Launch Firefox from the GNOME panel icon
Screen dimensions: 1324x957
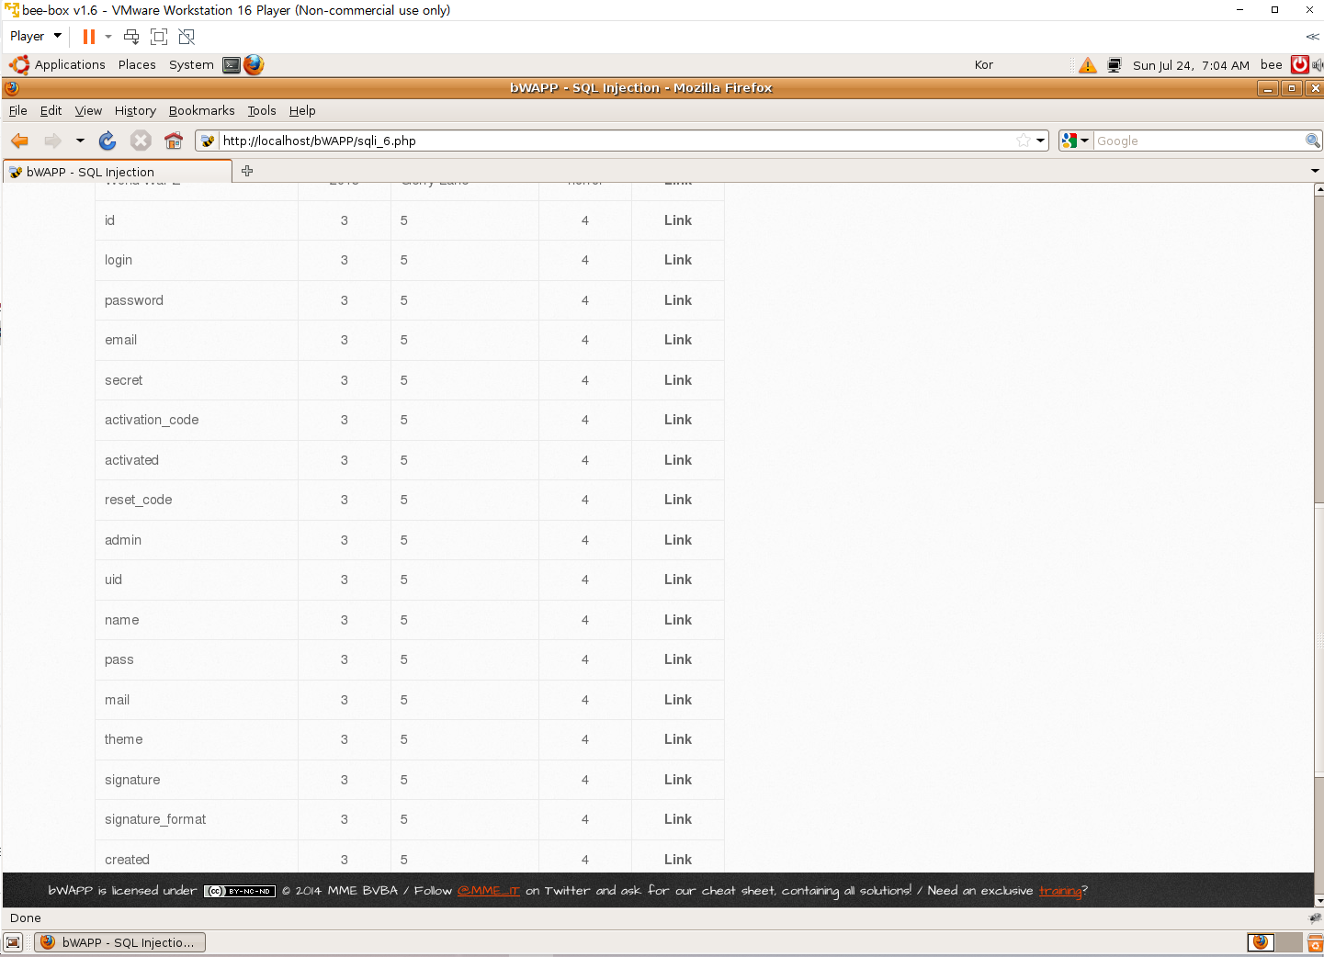(254, 65)
